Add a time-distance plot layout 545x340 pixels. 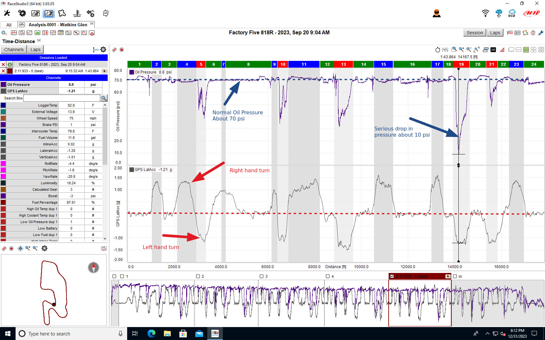coord(14,33)
